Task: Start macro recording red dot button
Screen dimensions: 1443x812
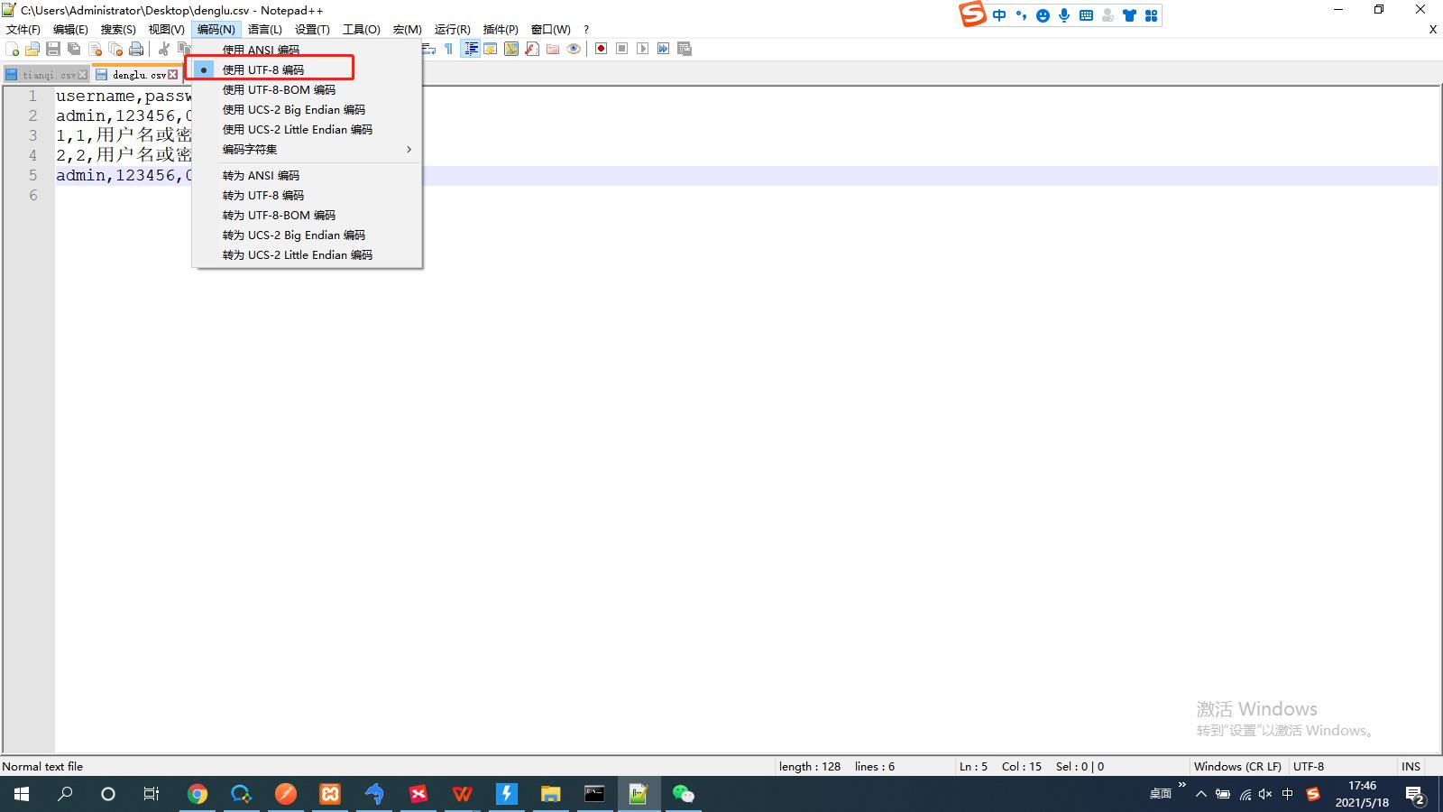Action: tap(601, 49)
